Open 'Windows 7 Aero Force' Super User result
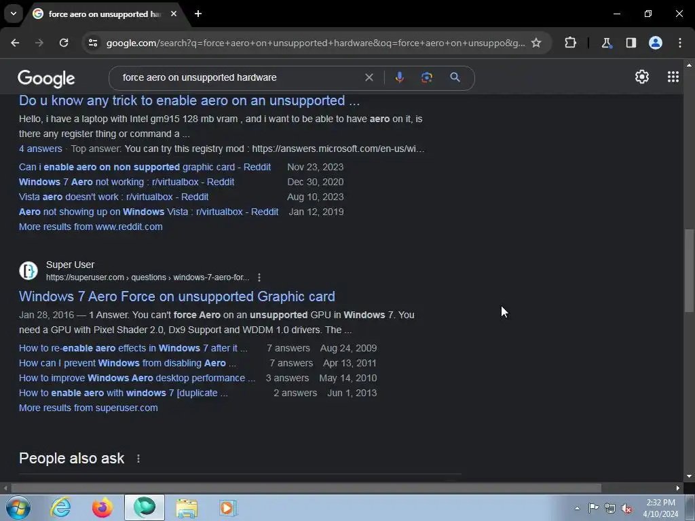Screen dimensions: 695x521 (177, 296)
